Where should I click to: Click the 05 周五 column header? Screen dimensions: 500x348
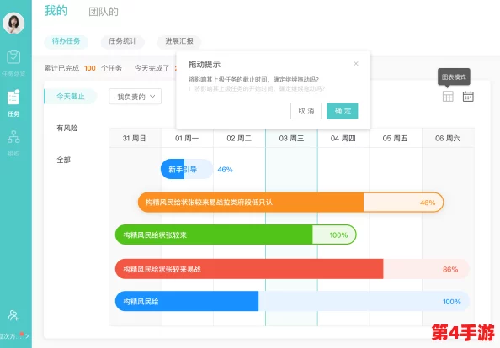pyautogui.click(x=396, y=138)
